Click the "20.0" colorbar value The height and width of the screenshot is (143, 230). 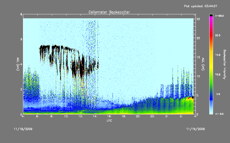point(218,35)
